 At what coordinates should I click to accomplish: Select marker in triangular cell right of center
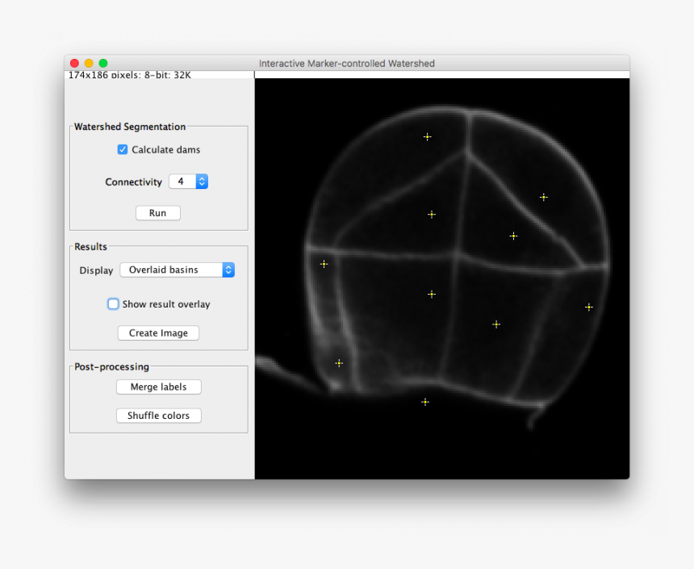[513, 236]
